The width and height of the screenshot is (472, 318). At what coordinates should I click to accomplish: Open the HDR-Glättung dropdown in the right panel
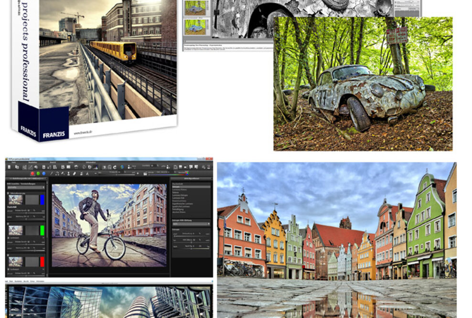(191, 223)
